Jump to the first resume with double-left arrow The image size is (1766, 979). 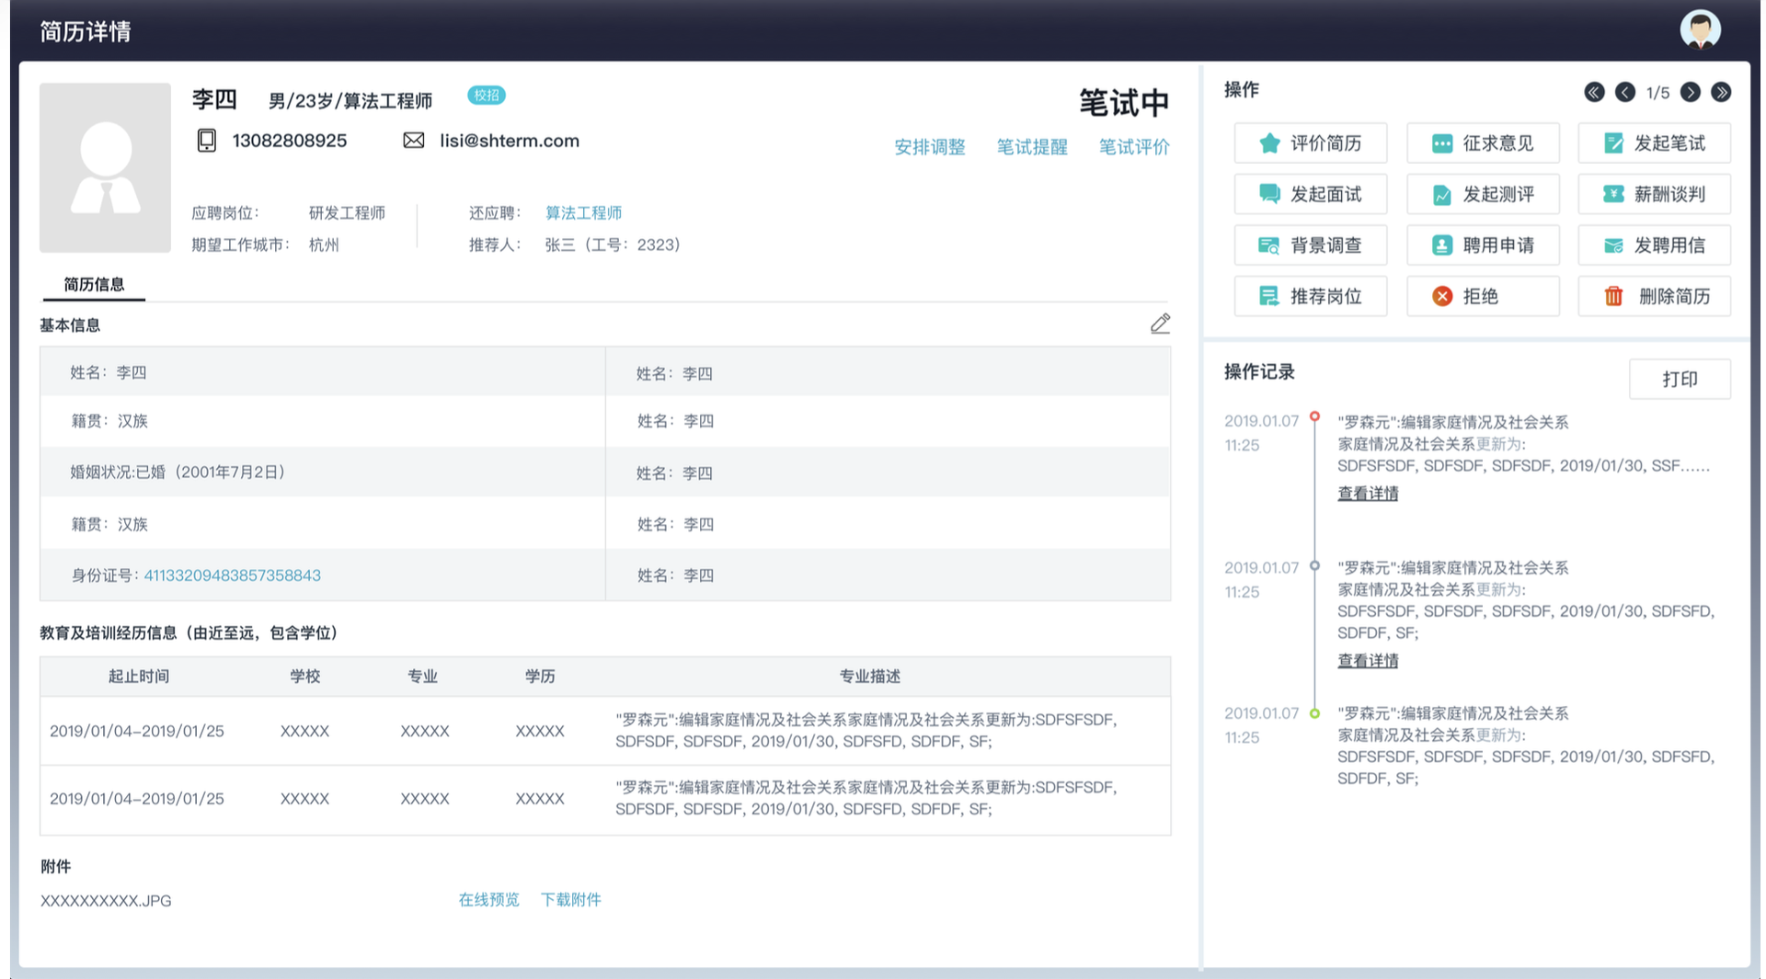(1594, 92)
